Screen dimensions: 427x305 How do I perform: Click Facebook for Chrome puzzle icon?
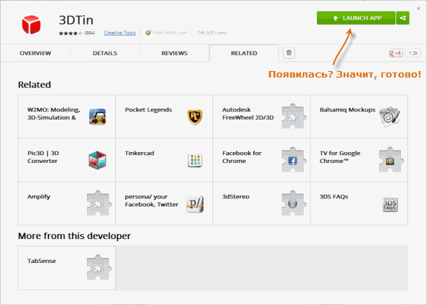coord(293,159)
